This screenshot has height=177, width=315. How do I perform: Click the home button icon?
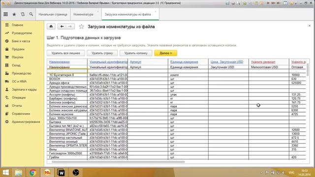point(51,27)
